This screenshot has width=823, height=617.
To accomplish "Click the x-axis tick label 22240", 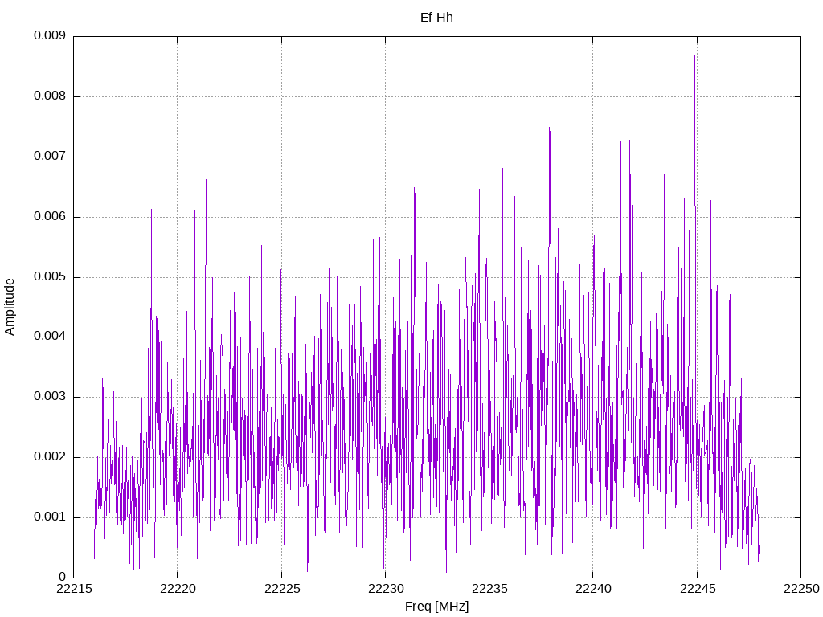I will 593,589.
